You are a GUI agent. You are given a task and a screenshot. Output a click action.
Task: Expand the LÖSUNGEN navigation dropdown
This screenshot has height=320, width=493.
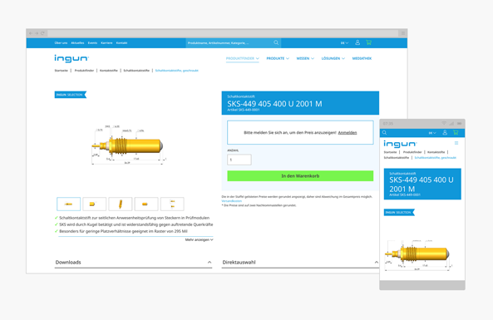click(333, 58)
